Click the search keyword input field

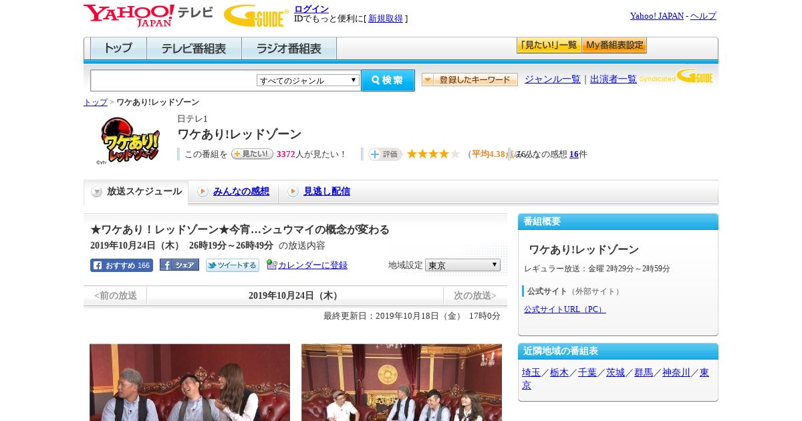pos(174,80)
